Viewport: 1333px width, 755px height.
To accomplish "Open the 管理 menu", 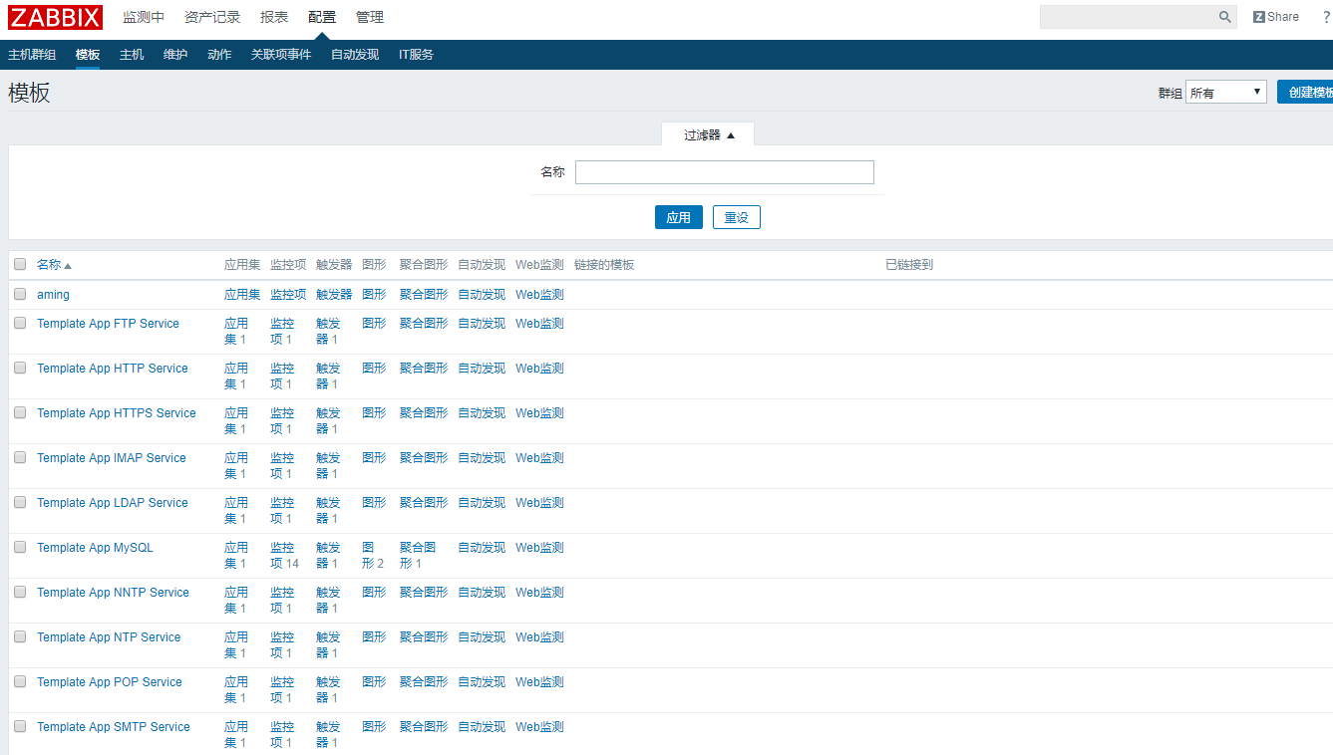I will [x=370, y=17].
